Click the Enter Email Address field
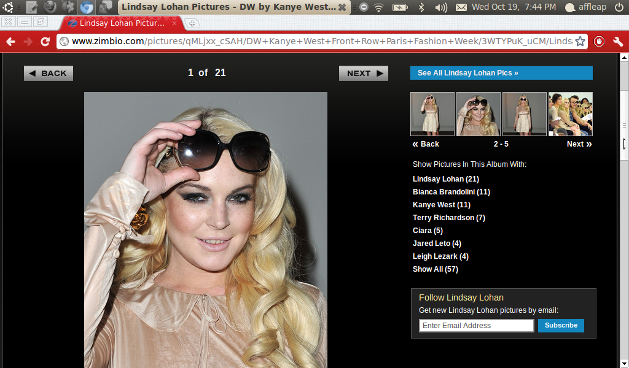 point(477,326)
